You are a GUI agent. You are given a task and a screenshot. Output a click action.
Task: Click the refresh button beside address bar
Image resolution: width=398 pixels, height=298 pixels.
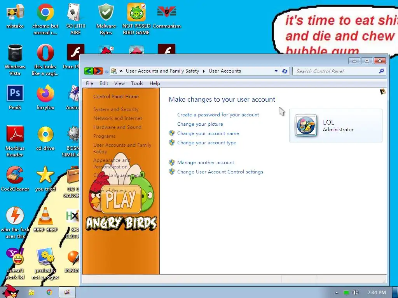coord(285,71)
